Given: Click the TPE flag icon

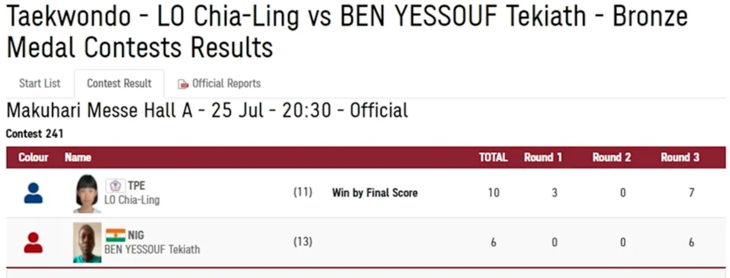Looking at the screenshot, I should (115, 186).
